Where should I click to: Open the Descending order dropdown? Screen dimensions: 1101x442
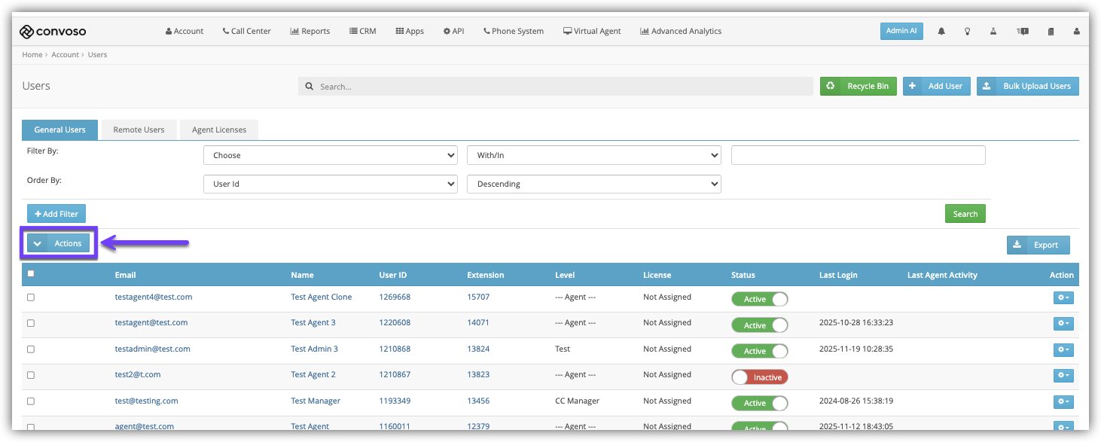[594, 184]
